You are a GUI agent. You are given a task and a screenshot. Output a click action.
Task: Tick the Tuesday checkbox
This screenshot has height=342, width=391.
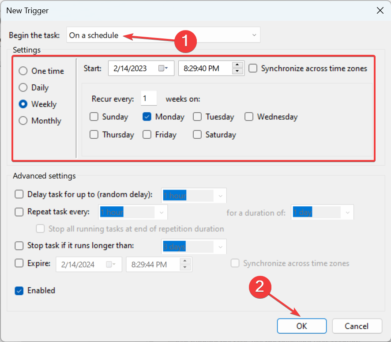(197, 117)
